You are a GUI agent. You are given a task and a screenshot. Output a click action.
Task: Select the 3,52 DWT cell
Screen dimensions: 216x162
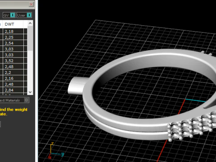pyautogui.click(x=13, y=61)
